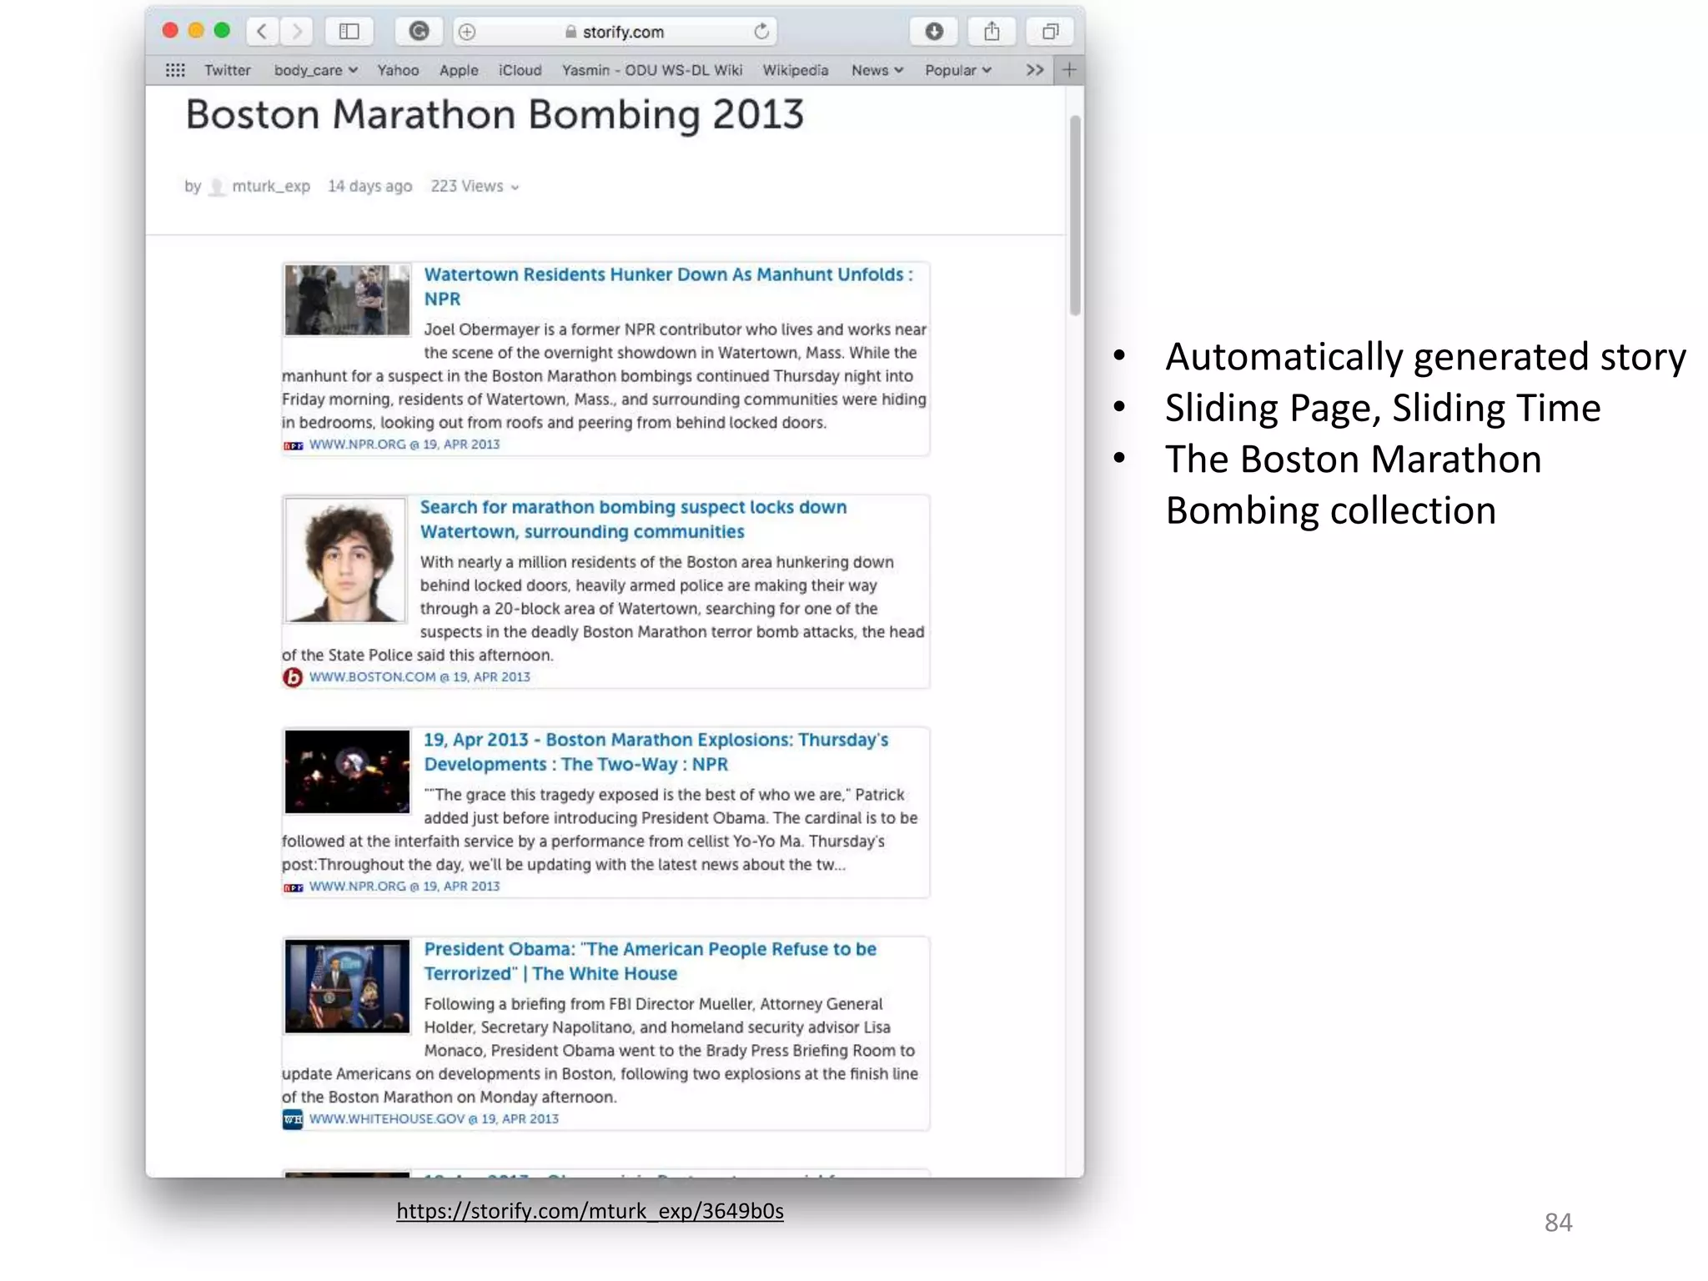Open the mturk_exp author profile
1708x1281 pixels.
coord(271,186)
